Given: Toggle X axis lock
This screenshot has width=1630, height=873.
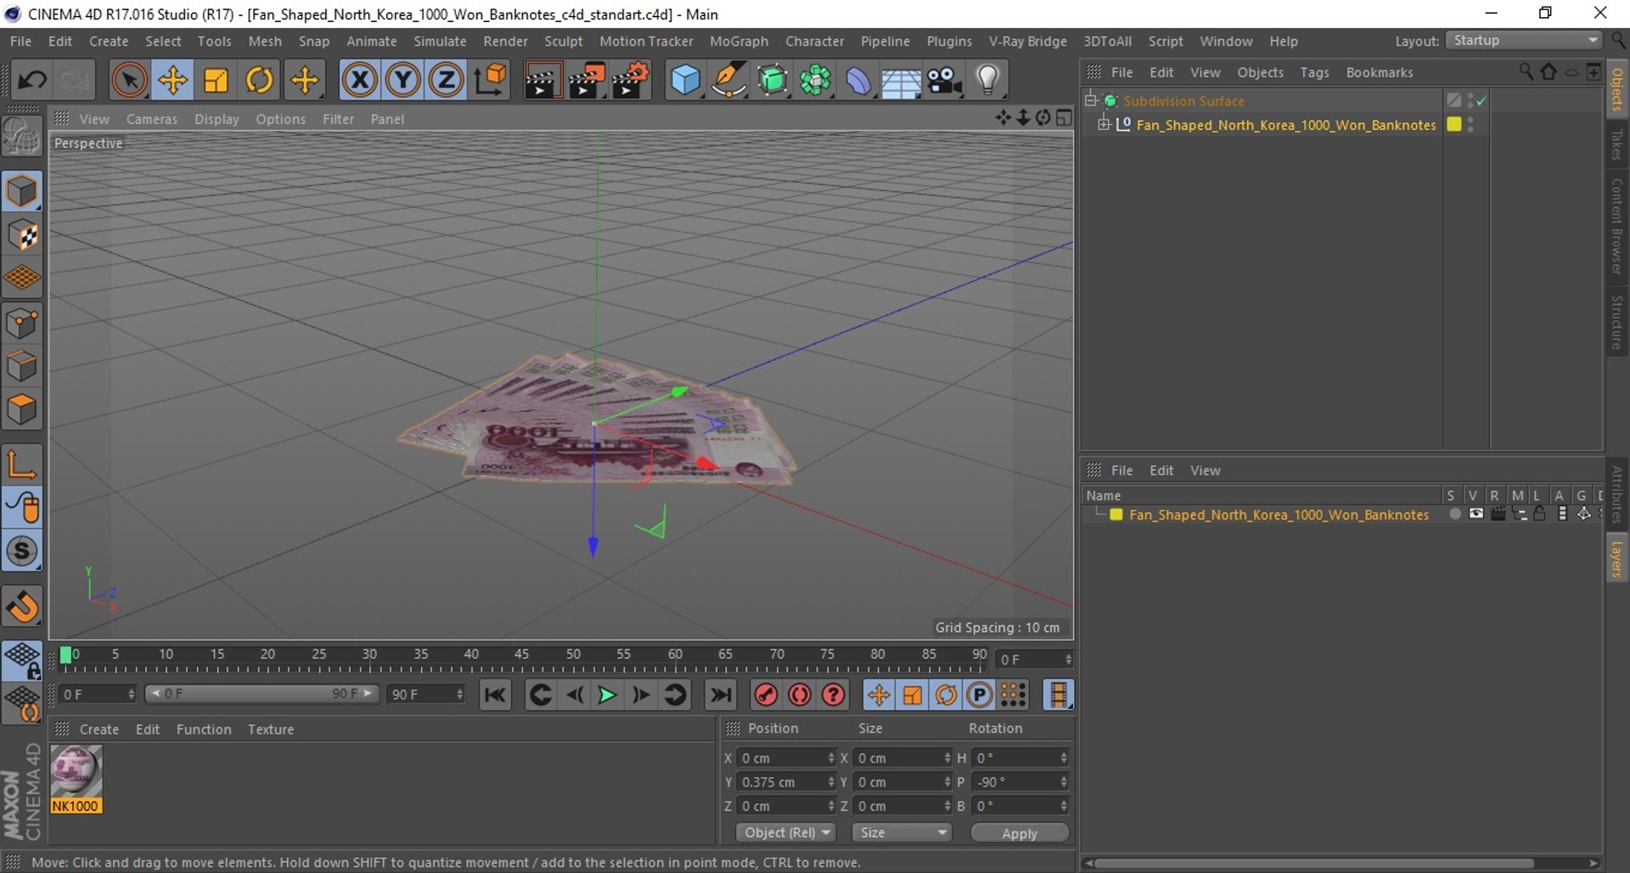Looking at the screenshot, I should 359,81.
